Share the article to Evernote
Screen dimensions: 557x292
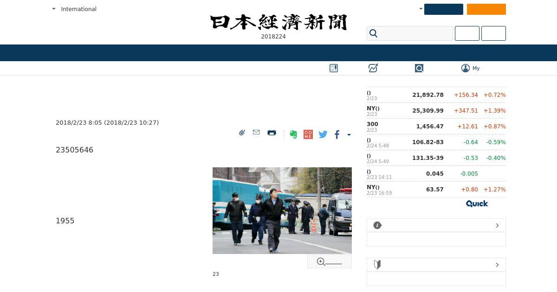click(293, 134)
